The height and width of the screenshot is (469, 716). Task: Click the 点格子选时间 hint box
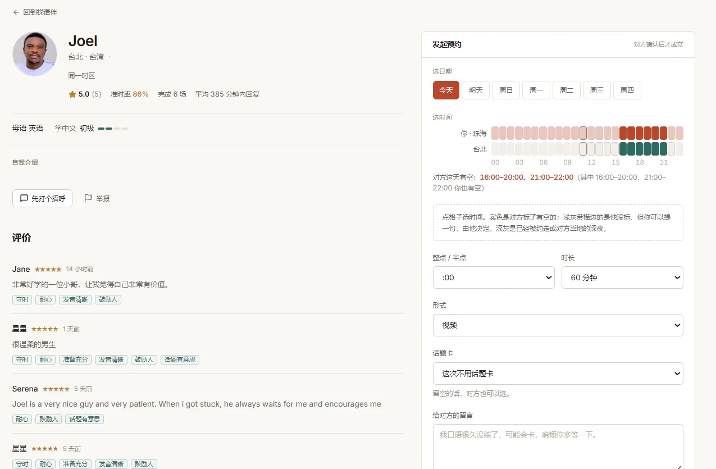558,223
